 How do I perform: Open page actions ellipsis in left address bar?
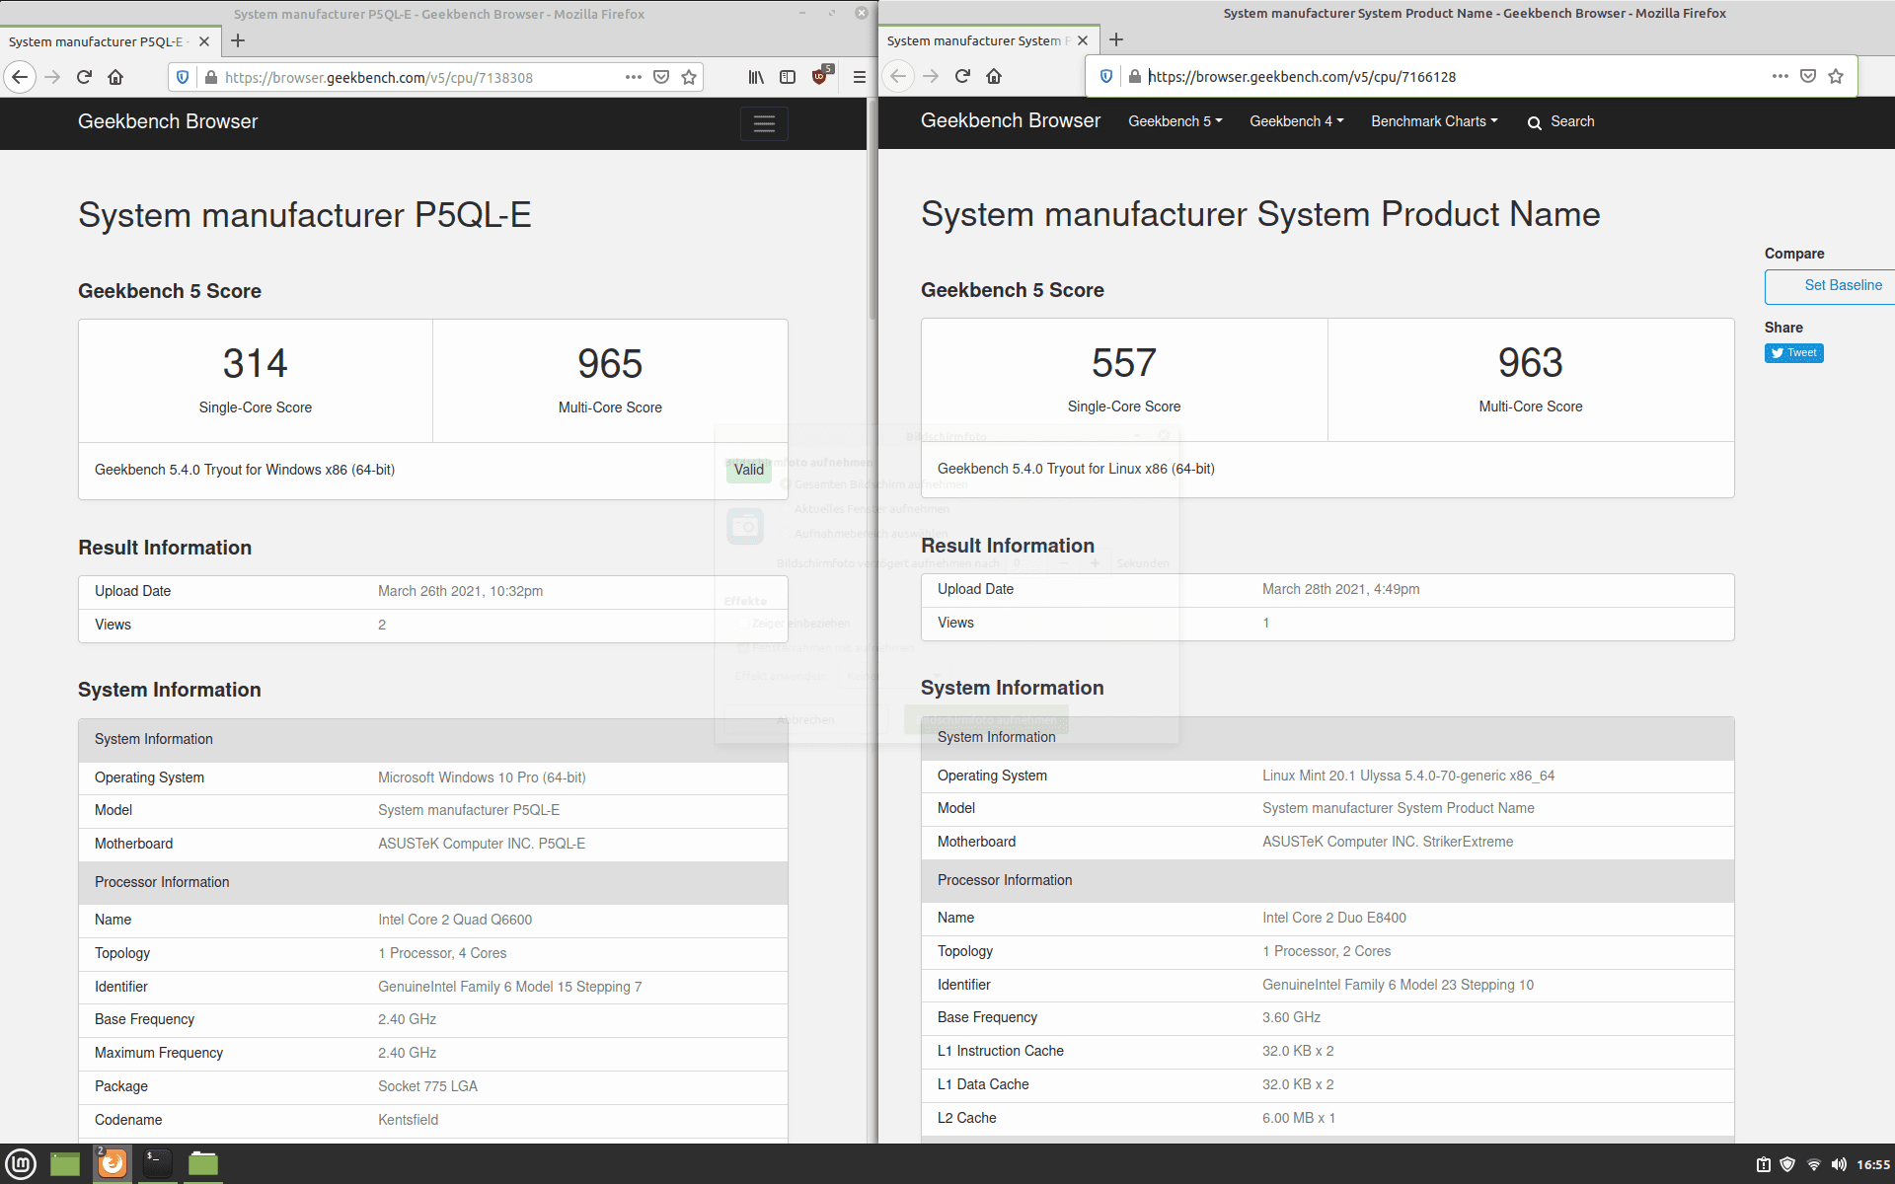click(x=634, y=77)
